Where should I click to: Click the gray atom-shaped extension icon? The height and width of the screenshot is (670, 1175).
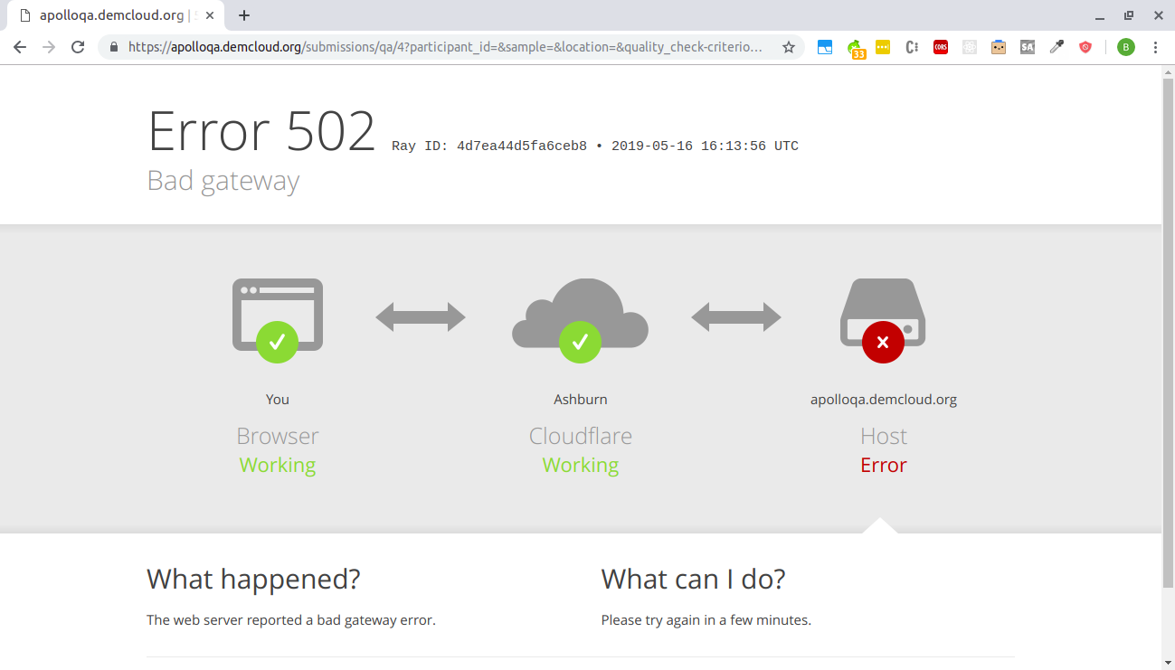click(x=969, y=47)
